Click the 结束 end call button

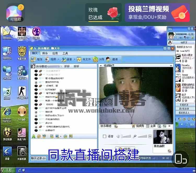point(125,149)
